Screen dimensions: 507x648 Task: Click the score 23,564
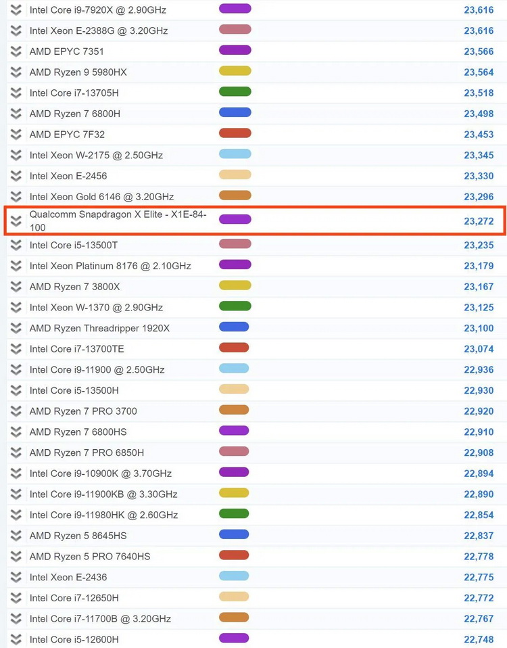point(479,72)
